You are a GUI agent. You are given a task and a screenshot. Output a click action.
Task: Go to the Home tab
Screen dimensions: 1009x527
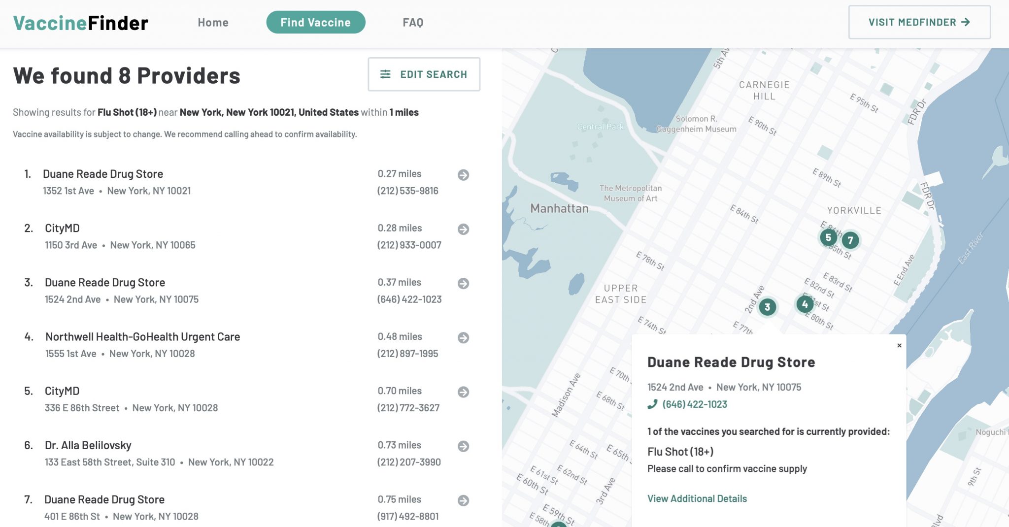pos(213,23)
